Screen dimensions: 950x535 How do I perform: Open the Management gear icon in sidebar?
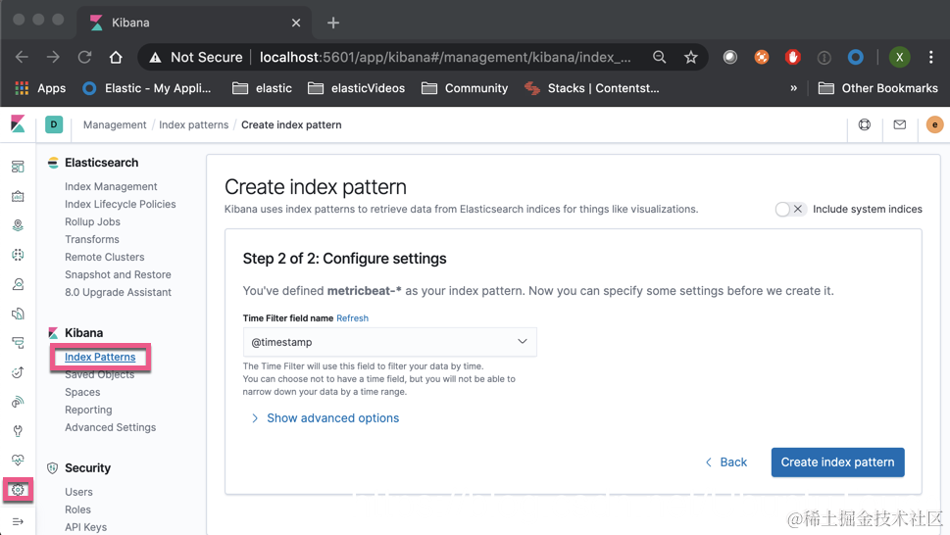coord(18,490)
